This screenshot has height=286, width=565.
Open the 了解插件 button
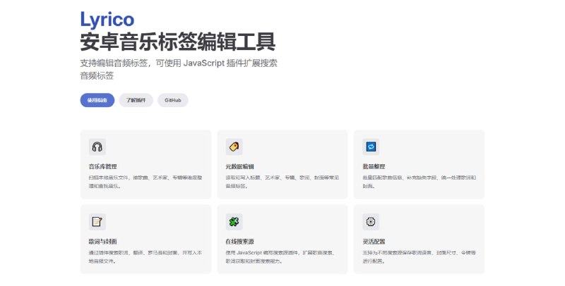pos(136,100)
